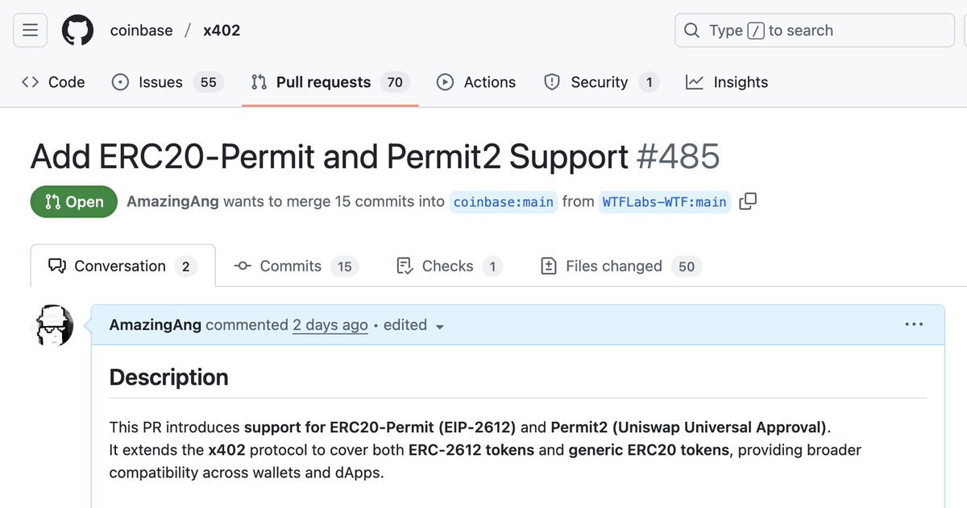967x508 pixels.
Task: Click the coinbase organization link
Action: coord(141,31)
